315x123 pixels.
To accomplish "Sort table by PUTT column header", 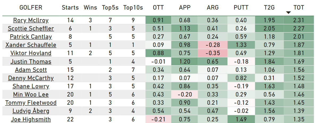I will click(x=241, y=8).
